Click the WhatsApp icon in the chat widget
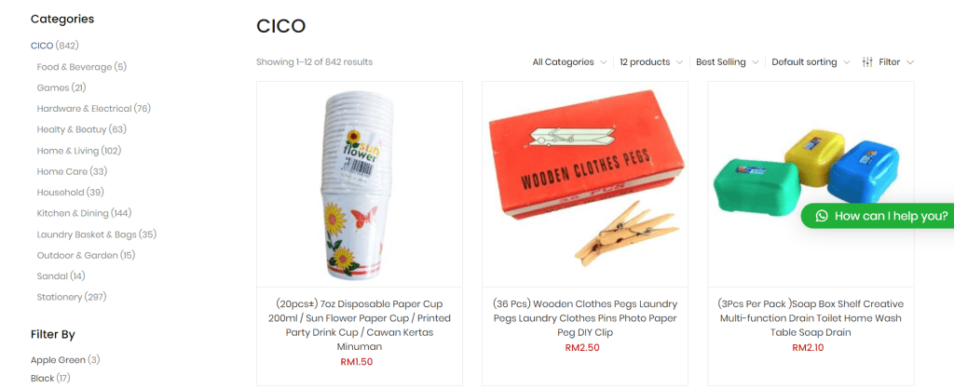The width and height of the screenshot is (954, 389). pos(822,216)
